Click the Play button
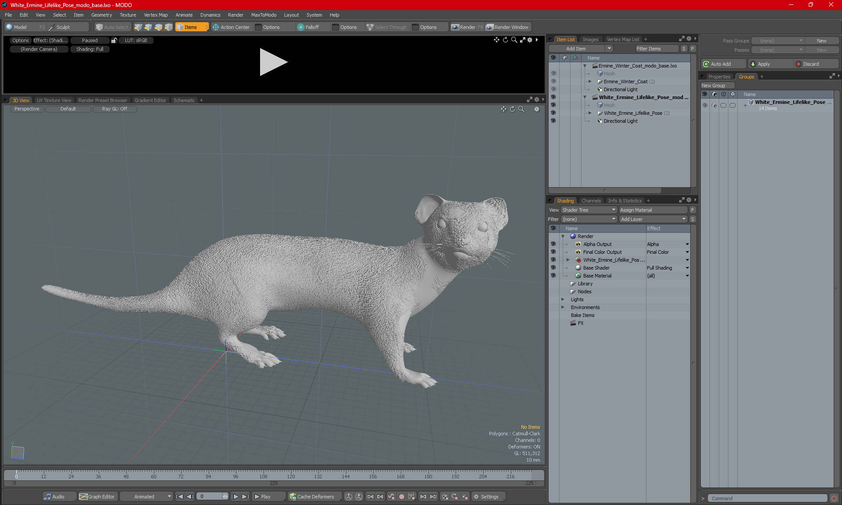The image size is (842, 505). (268, 497)
